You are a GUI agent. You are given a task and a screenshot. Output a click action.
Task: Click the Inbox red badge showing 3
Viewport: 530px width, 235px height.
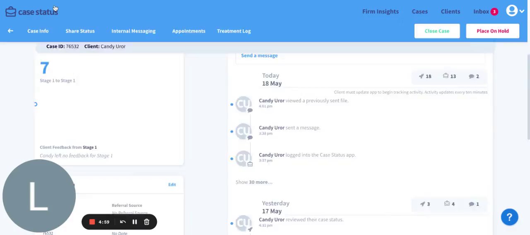point(494,12)
